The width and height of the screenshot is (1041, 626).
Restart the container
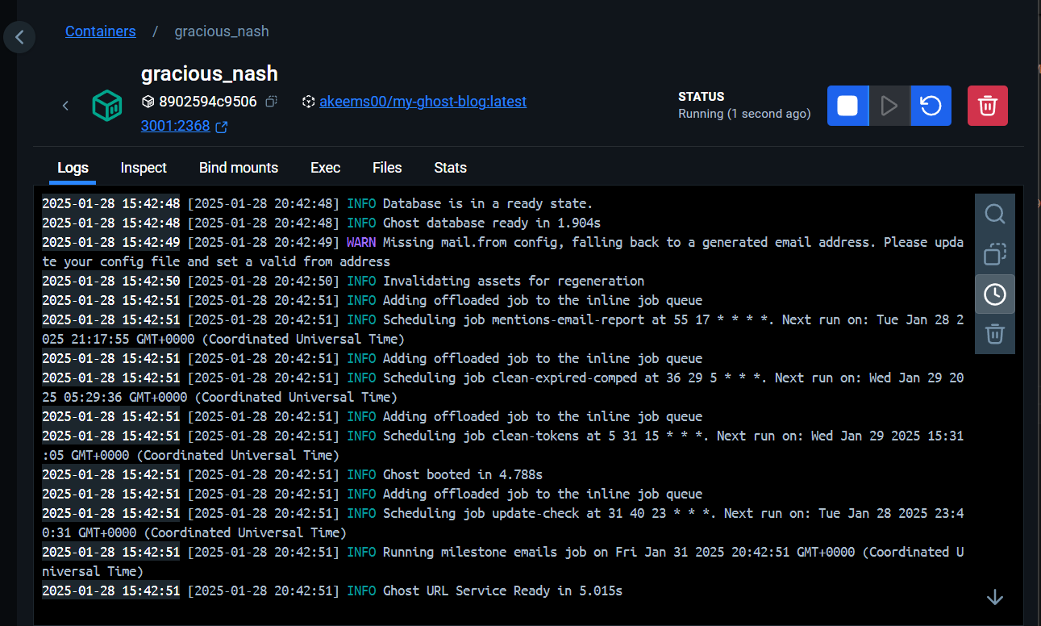pyautogui.click(x=931, y=106)
